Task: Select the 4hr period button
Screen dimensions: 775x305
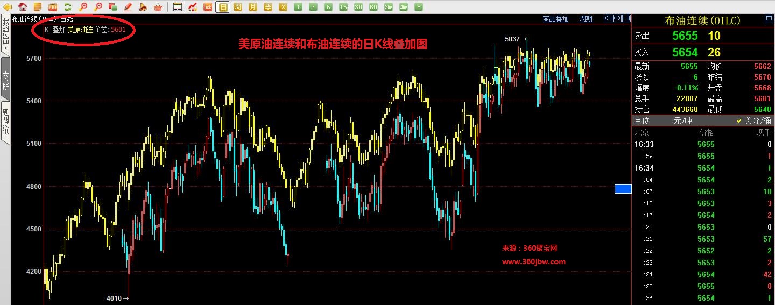Action: [x=404, y=7]
